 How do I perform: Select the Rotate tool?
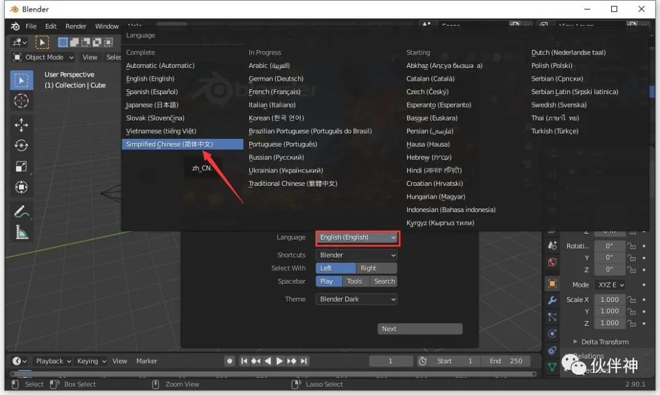coord(21,146)
